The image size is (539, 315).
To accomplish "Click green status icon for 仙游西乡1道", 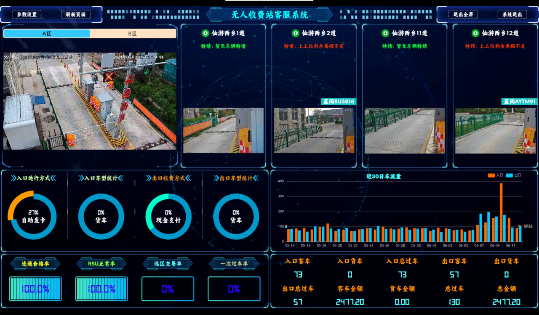I will tap(205, 33).
